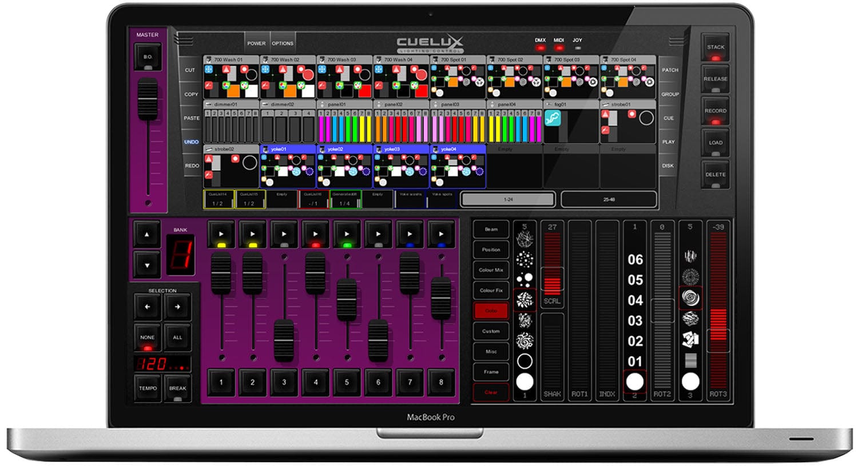
Task: Open the Colour Mix tab
Action: pos(491,270)
